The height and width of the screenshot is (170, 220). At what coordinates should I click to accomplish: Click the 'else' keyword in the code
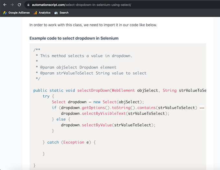[x=61, y=119]
